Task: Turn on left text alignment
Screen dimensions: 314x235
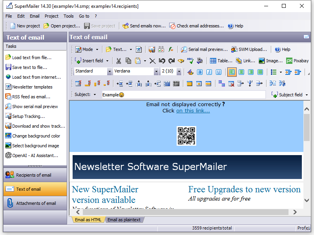Action: point(232,72)
